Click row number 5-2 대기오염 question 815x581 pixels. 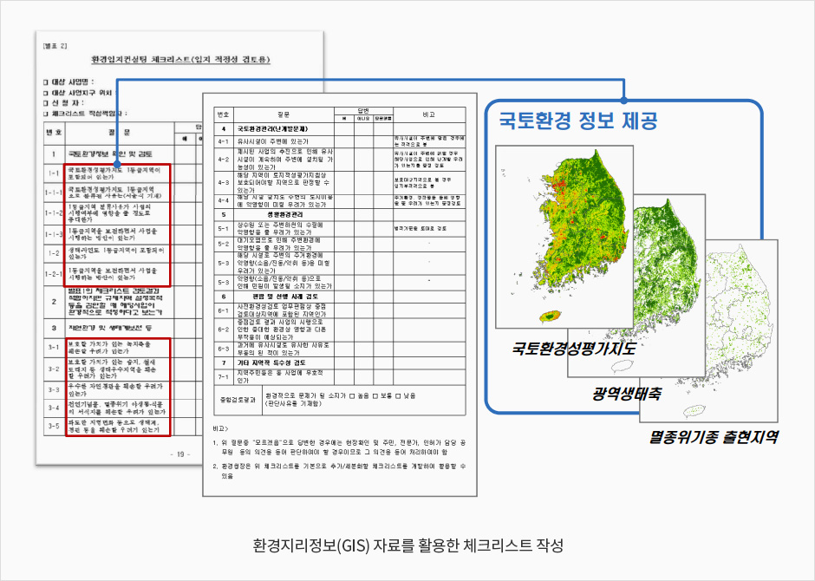[224, 245]
